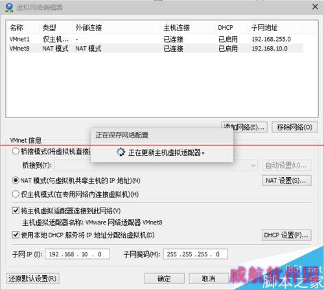Select the 桥接模式 radio button
Viewport: 324px width, 290px height.
[16, 151]
